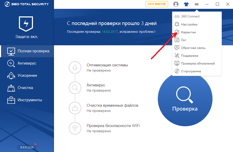Click the WiFi security circle icon

tap(75, 128)
